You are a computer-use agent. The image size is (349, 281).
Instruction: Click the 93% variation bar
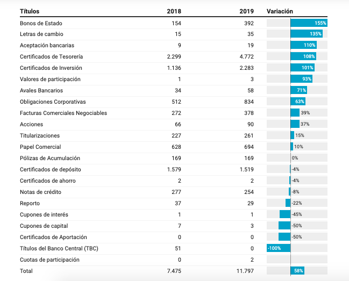coord(302,79)
